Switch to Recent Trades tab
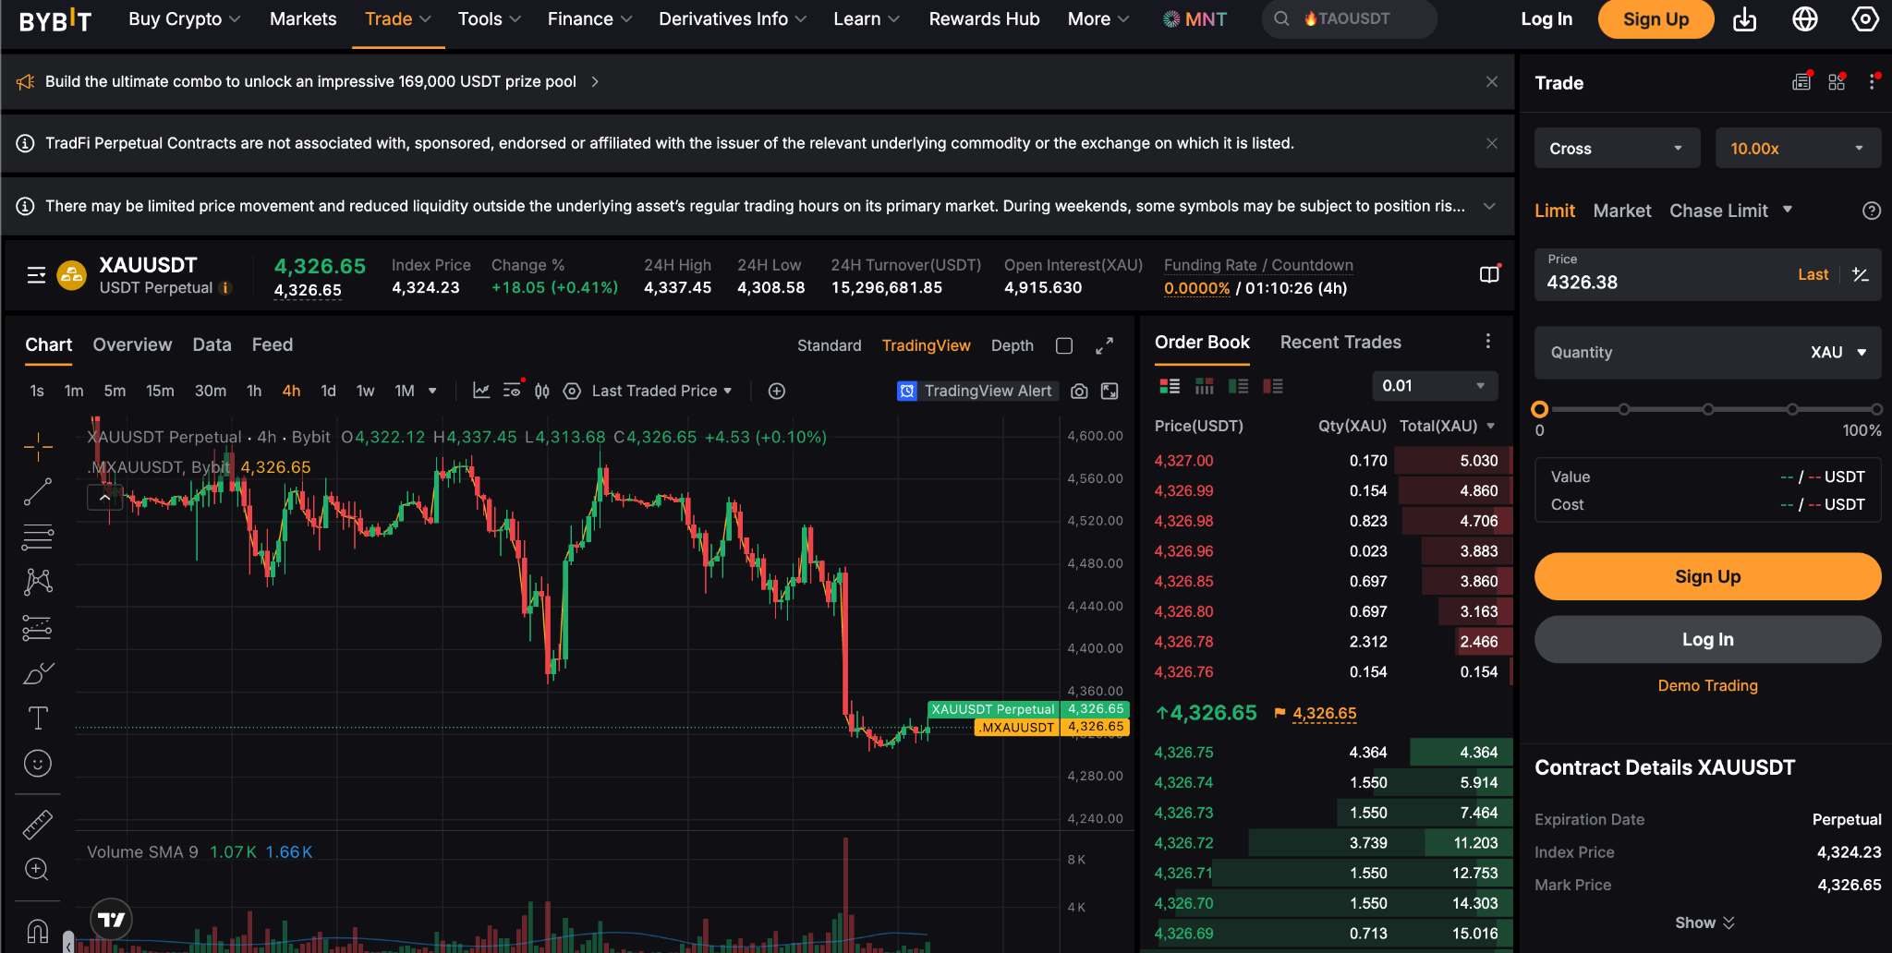Viewport: 1892px width, 953px height. 1340,342
